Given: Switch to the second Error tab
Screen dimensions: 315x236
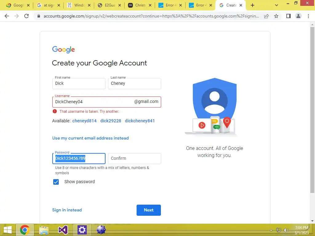Looking at the screenshot, I should coord(201,5).
